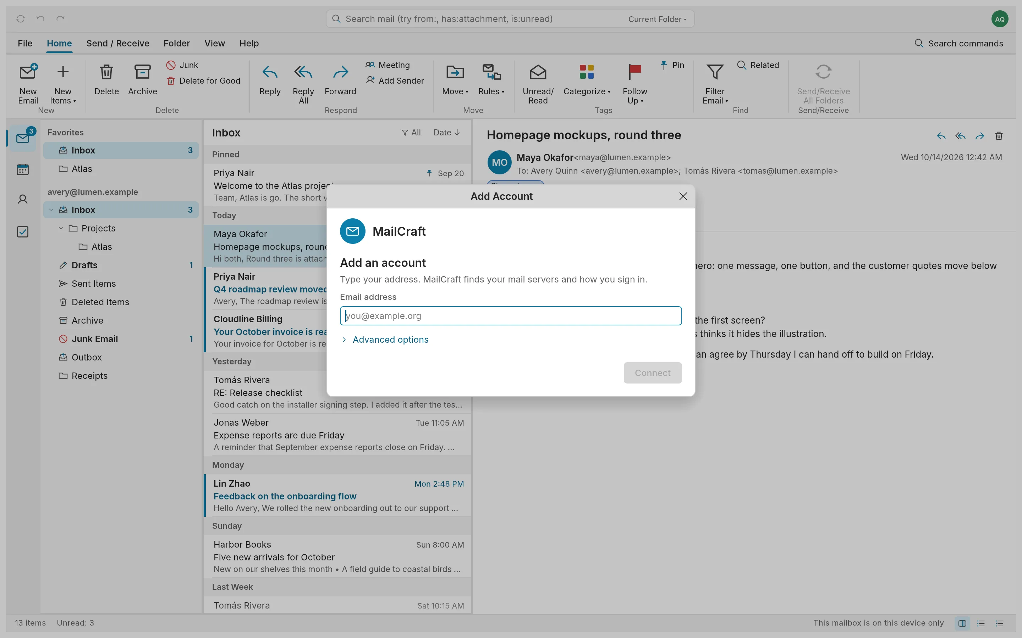Pin the selected message

click(672, 65)
